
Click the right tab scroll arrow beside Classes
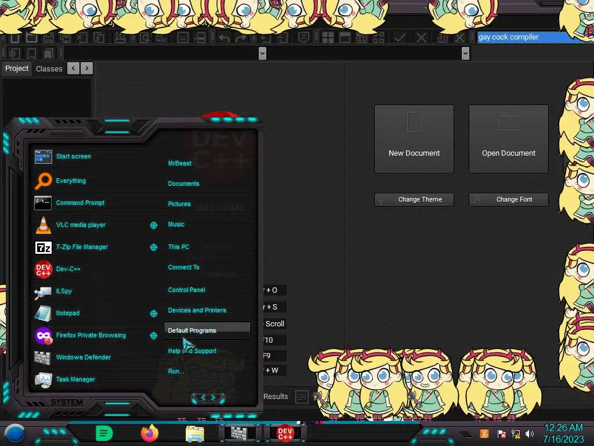(x=87, y=69)
